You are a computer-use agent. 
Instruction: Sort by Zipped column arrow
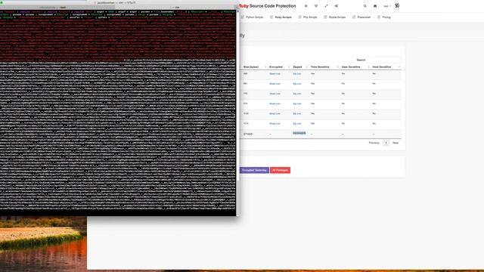pos(306,67)
